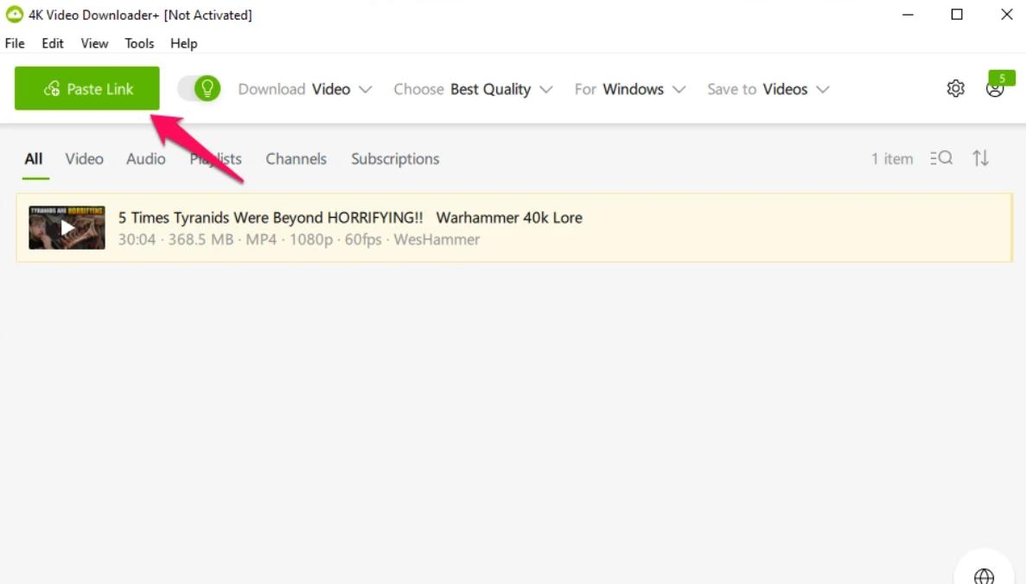The width and height of the screenshot is (1026, 584).
Task: Expand the Choose Best Quality dropdown
Action: click(473, 89)
